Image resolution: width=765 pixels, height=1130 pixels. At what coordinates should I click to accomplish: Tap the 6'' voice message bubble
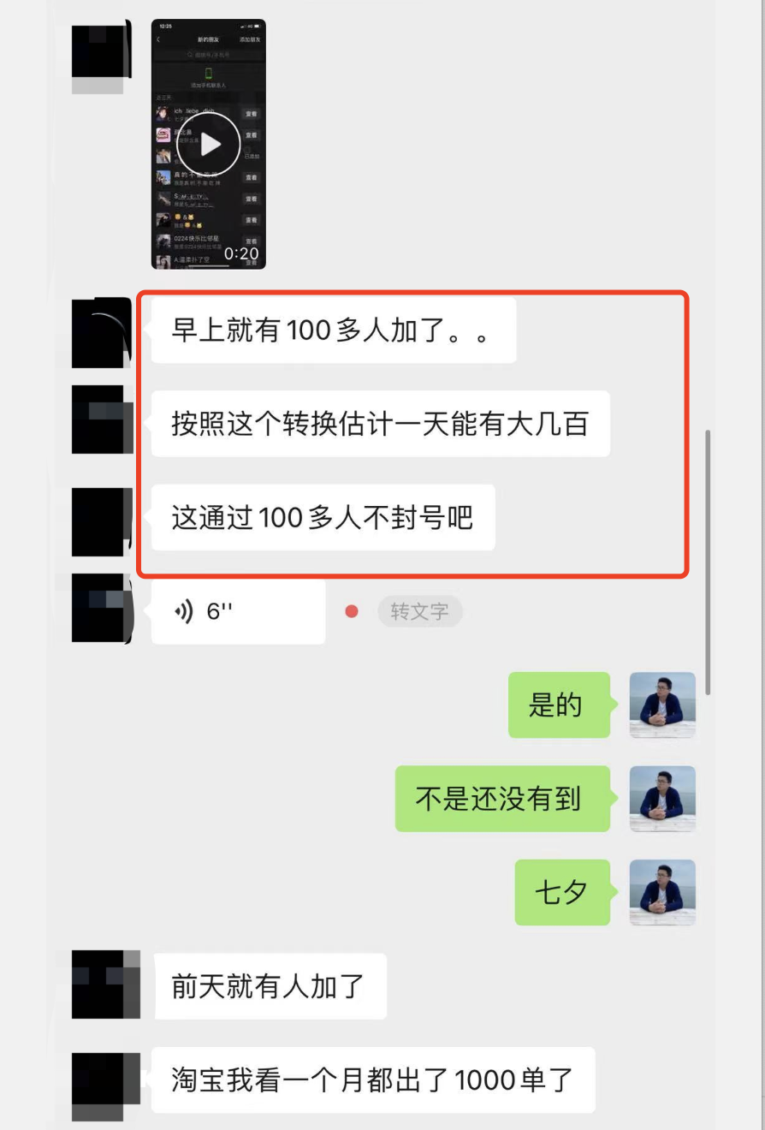(x=238, y=611)
